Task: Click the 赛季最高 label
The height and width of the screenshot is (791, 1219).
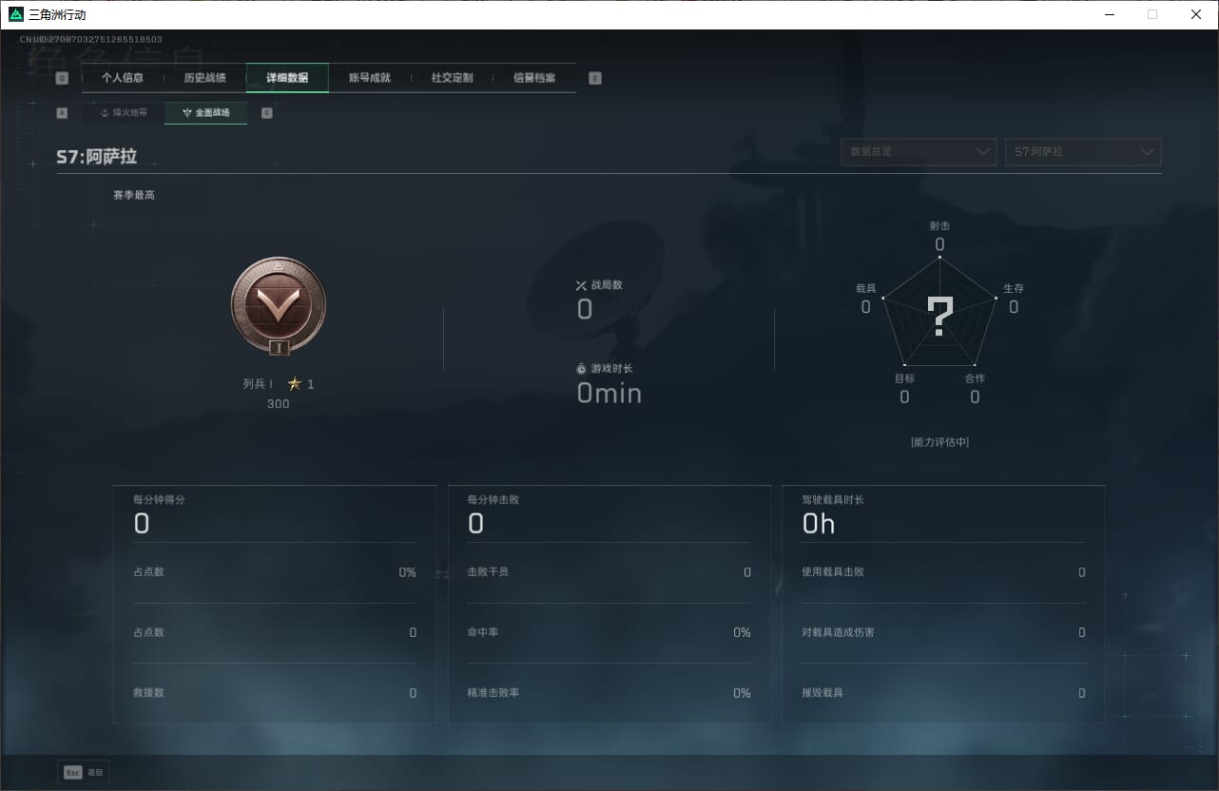Action: pos(134,195)
